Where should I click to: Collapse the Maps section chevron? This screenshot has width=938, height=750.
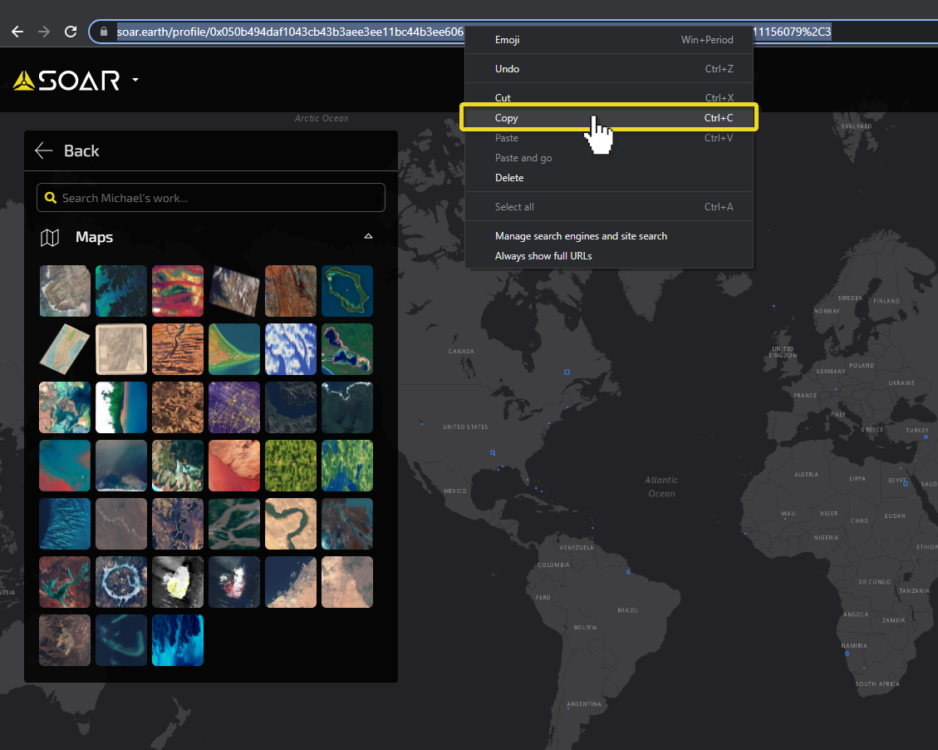[x=368, y=237]
